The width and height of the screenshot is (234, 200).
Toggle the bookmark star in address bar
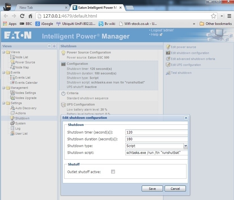[x=213, y=16]
